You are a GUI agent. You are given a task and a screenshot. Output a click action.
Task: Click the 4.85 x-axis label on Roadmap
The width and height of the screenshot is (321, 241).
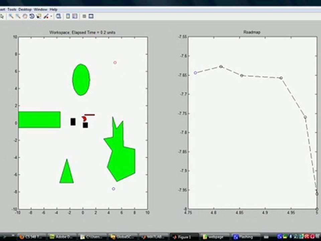[239, 213]
